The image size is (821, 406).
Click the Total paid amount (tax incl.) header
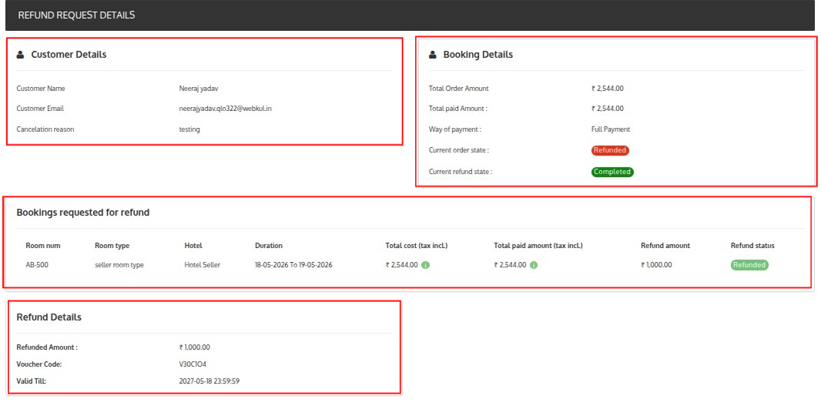click(538, 245)
